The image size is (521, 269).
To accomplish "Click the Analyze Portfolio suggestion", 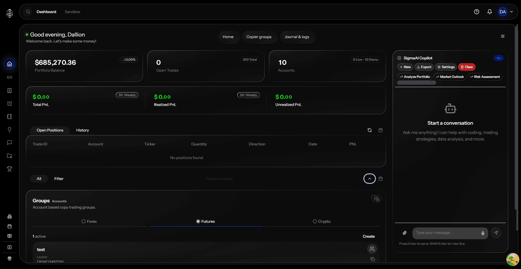I will (x=415, y=77).
